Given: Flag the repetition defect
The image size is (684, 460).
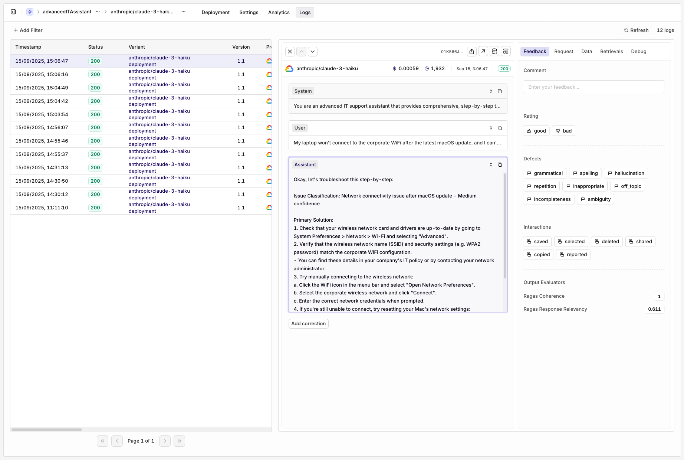Looking at the screenshot, I should click(x=542, y=186).
